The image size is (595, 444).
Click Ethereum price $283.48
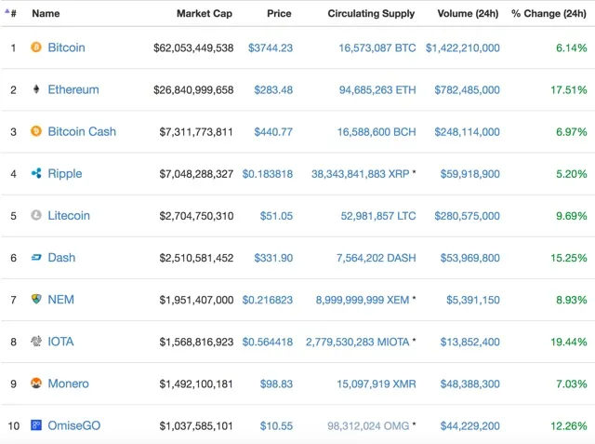tap(273, 90)
